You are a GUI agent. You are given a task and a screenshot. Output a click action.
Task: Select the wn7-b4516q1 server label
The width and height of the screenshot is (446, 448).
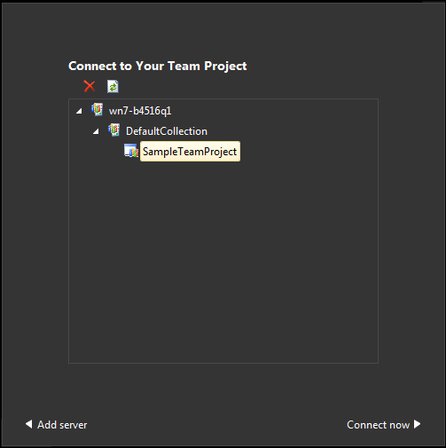[x=140, y=111]
